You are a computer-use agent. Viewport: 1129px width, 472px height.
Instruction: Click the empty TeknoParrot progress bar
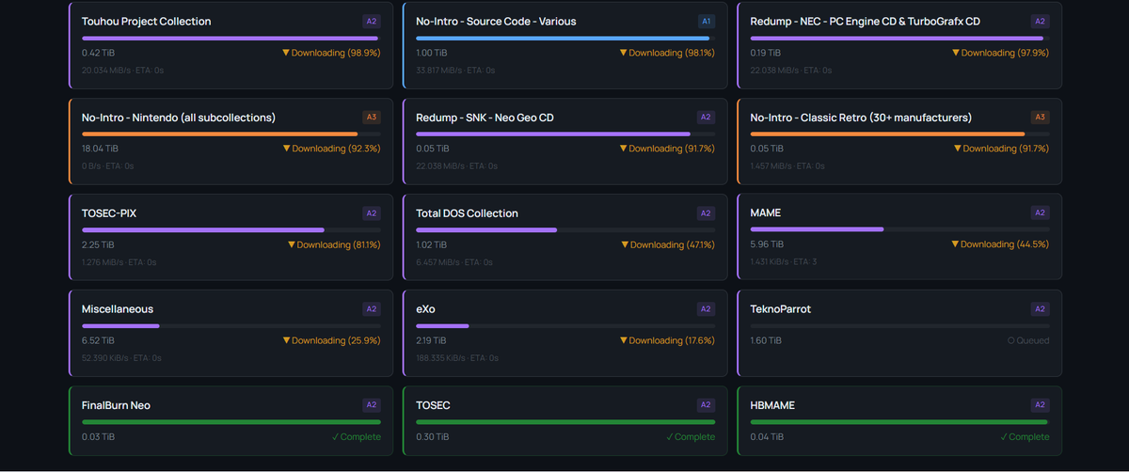click(899, 326)
